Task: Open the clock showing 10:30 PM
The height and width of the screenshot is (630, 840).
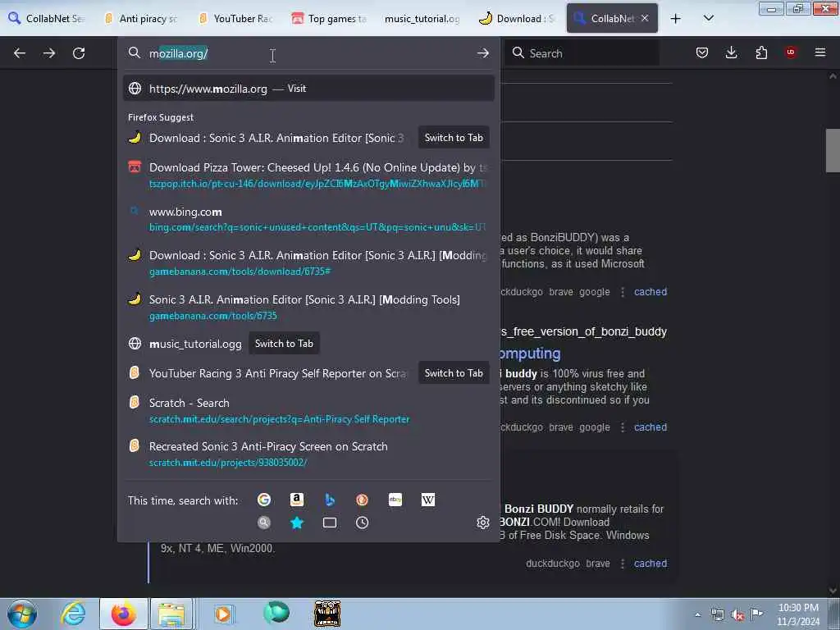Action: click(798, 614)
